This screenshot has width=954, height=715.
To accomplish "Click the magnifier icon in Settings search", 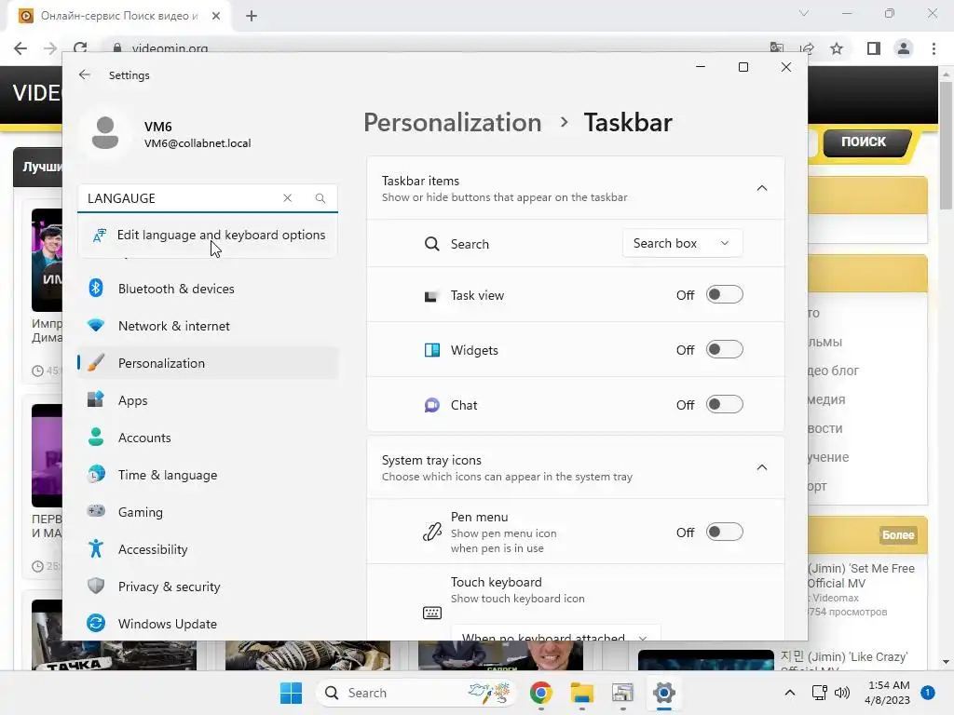I will coord(320,198).
